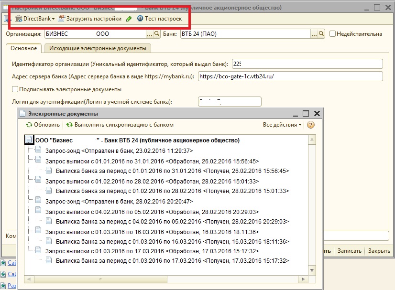Open the Все действия dropdown
The width and height of the screenshot is (395, 290).
(x=282, y=125)
